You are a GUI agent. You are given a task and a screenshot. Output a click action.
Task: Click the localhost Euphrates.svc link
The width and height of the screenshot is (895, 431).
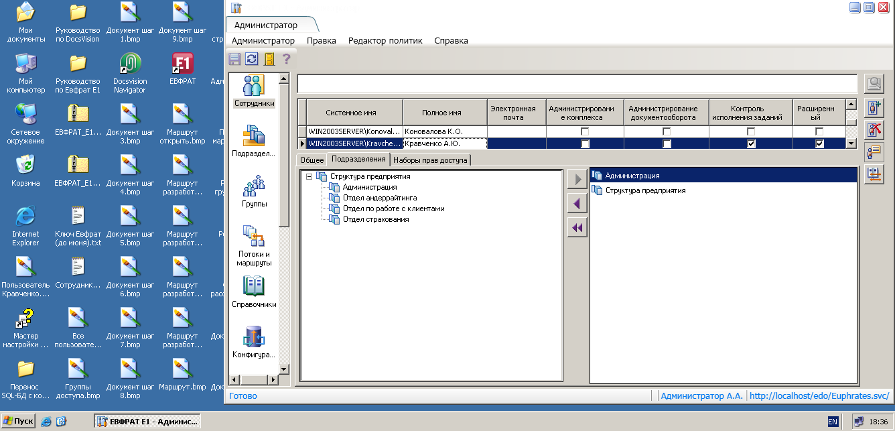pos(819,396)
